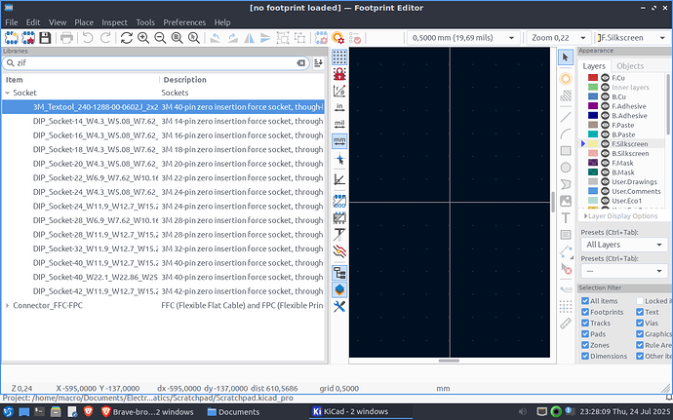This screenshot has height=420, width=673.
Task: Click the Footprint checker bug icon
Action: point(355,38)
